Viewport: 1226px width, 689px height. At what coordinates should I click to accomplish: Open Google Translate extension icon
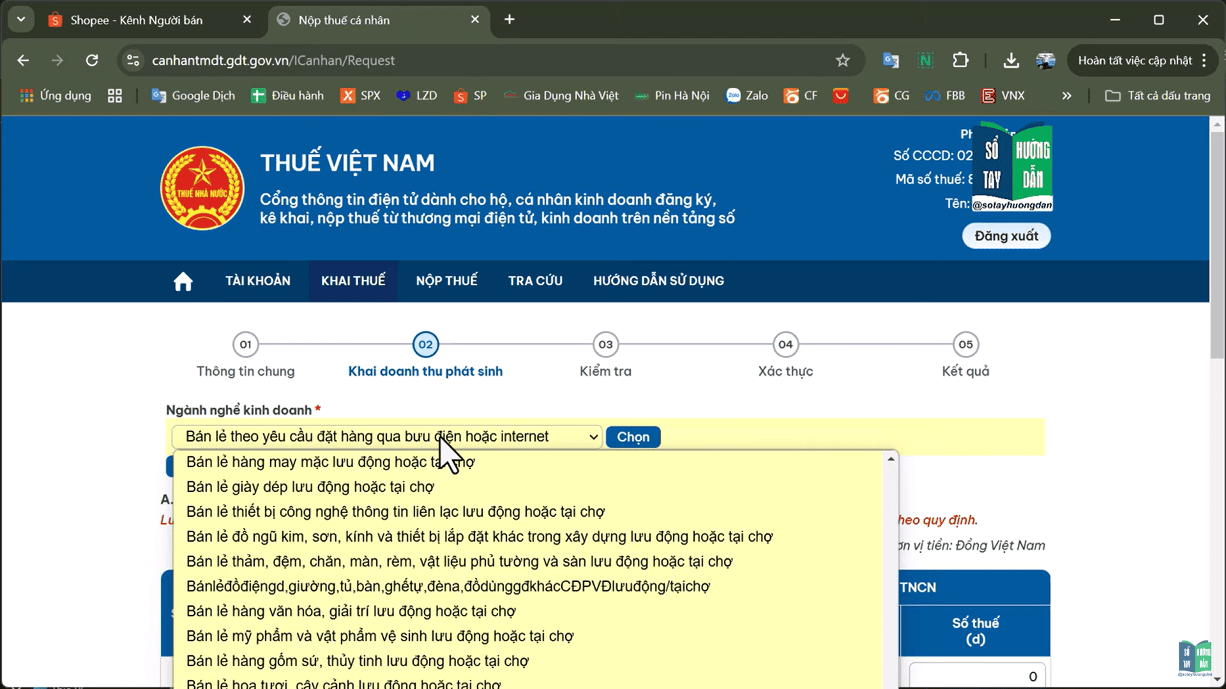890,61
